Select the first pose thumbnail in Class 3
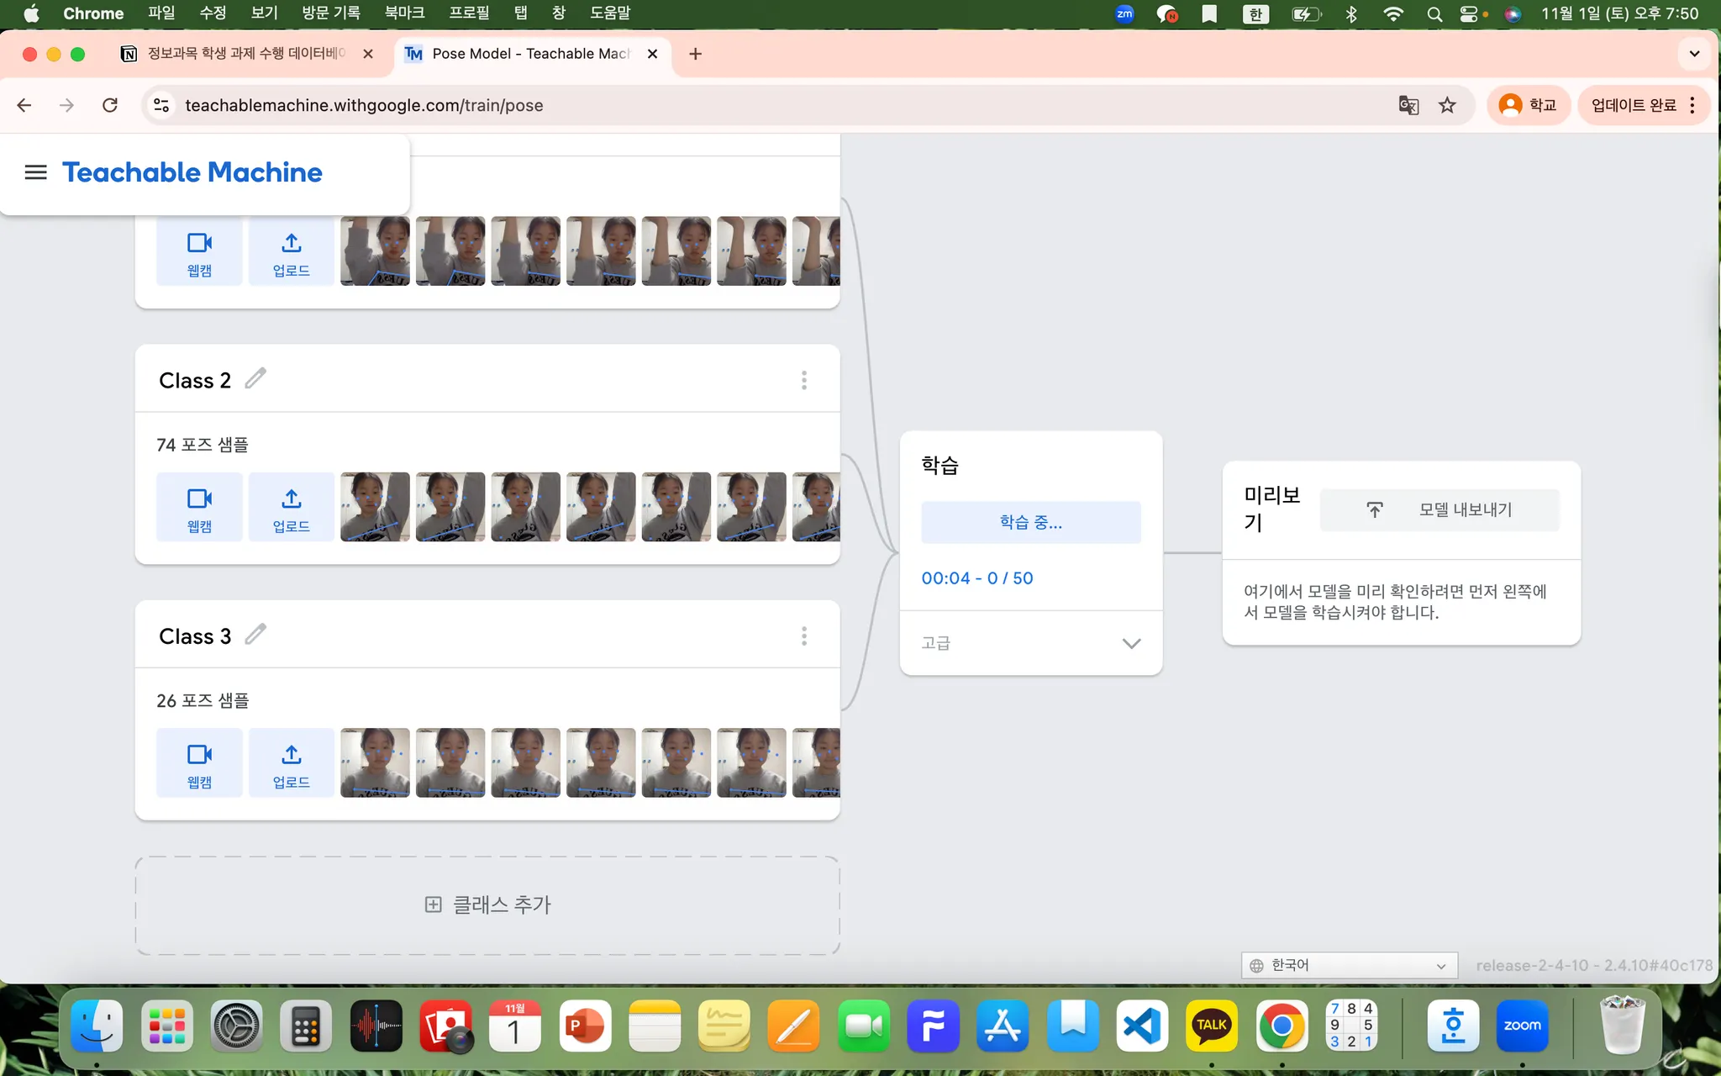 (375, 763)
